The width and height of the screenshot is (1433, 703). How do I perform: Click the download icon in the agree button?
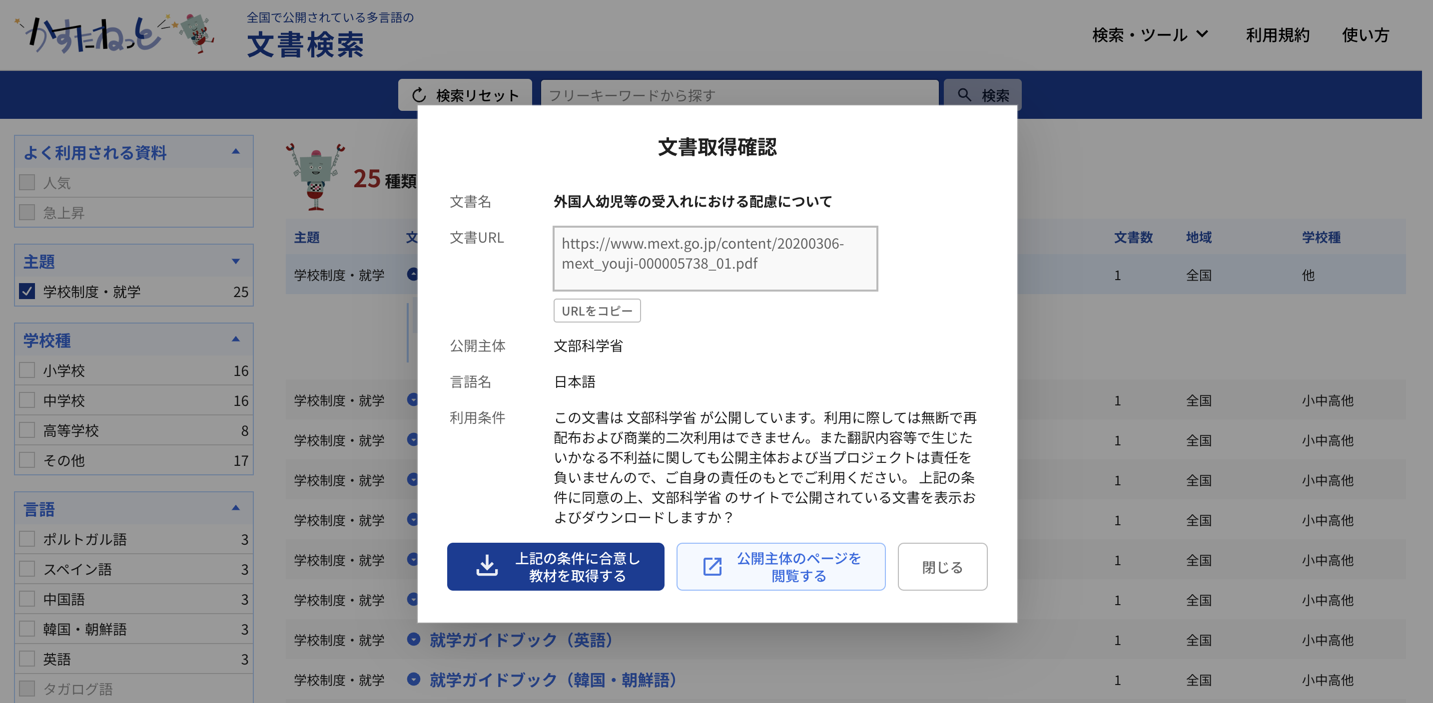pyautogui.click(x=487, y=566)
